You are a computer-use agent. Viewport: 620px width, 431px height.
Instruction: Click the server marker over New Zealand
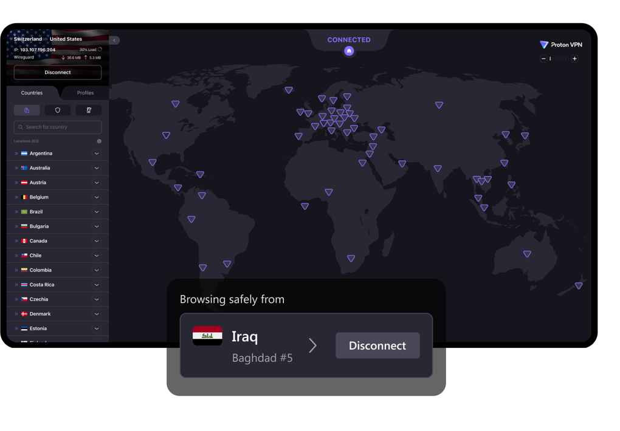pos(579,285)
